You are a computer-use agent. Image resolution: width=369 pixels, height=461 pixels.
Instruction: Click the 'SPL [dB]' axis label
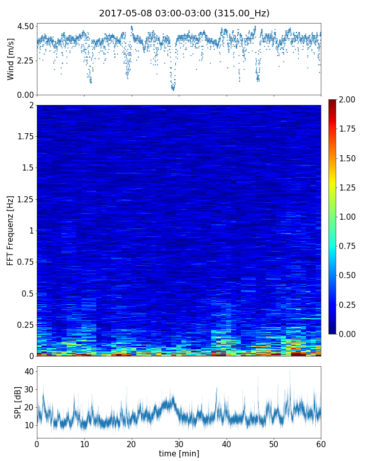pos(18,402)
